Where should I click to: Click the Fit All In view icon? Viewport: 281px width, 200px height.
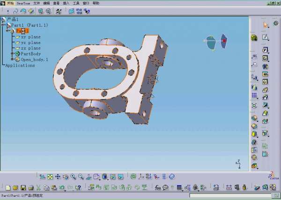(x=50, y=177)
